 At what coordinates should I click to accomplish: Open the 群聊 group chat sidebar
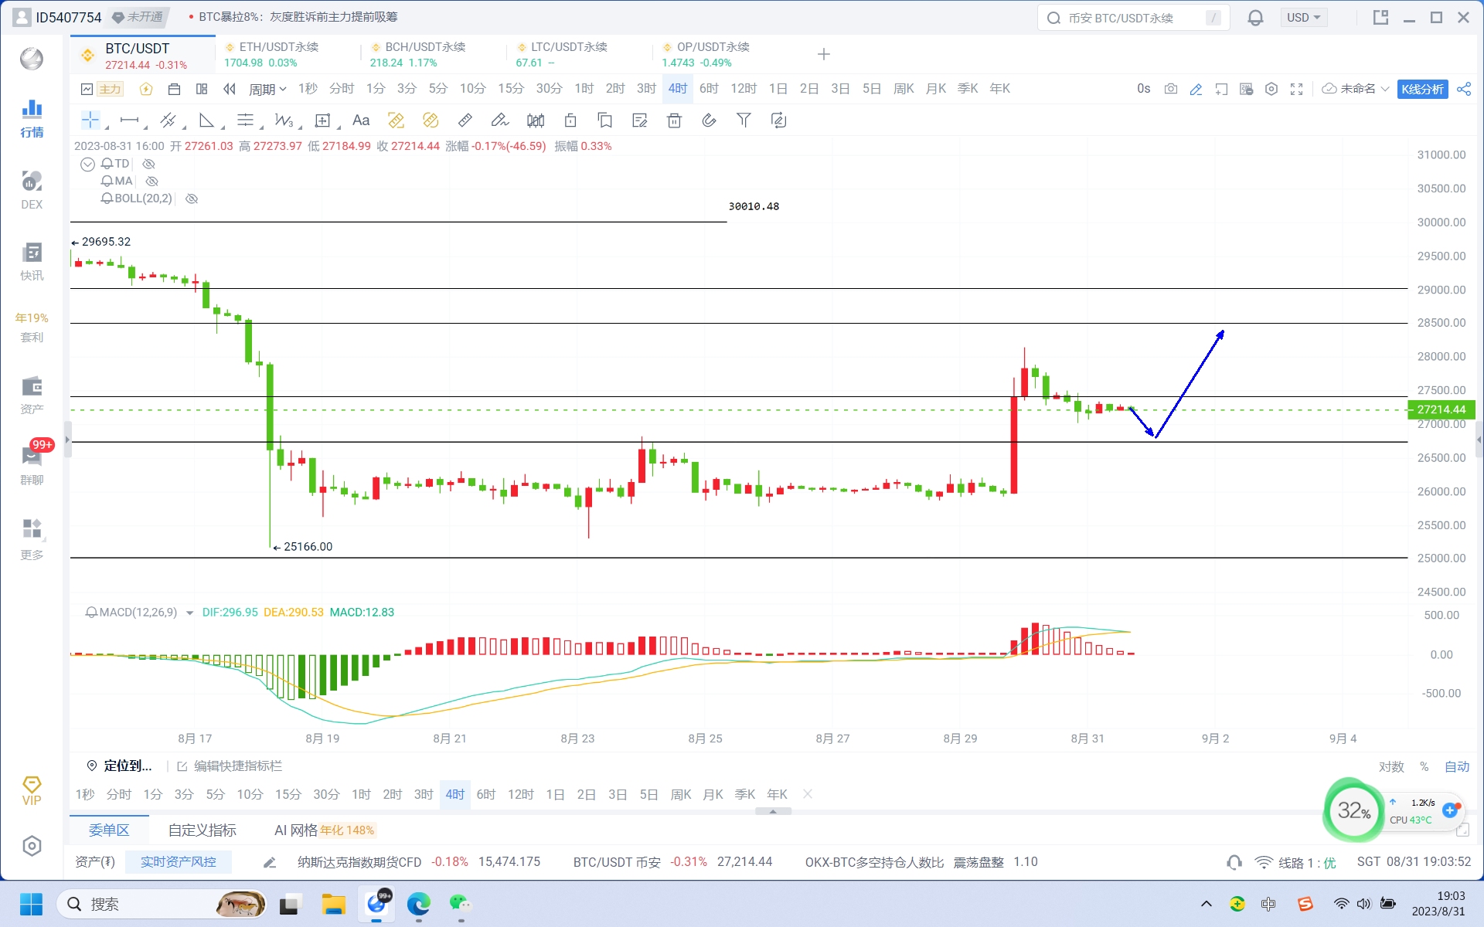point(32,464)
